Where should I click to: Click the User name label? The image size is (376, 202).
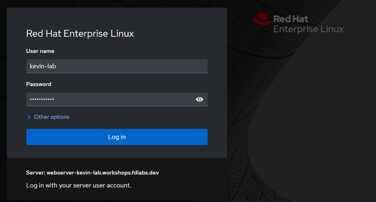[40, 51]
